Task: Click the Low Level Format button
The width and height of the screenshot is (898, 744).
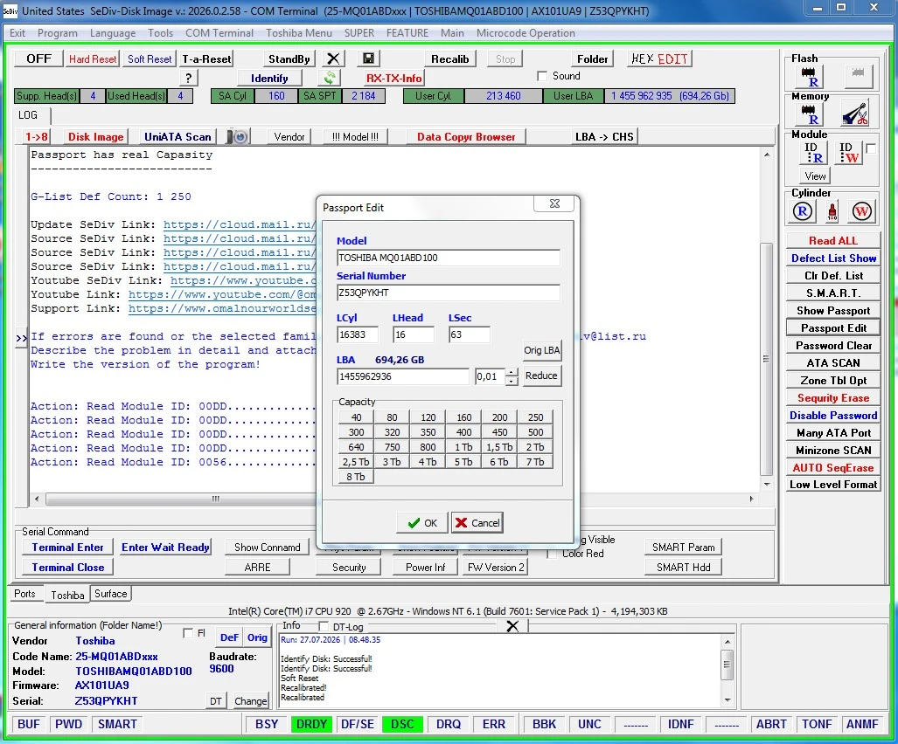Action: tap(833, 485)
